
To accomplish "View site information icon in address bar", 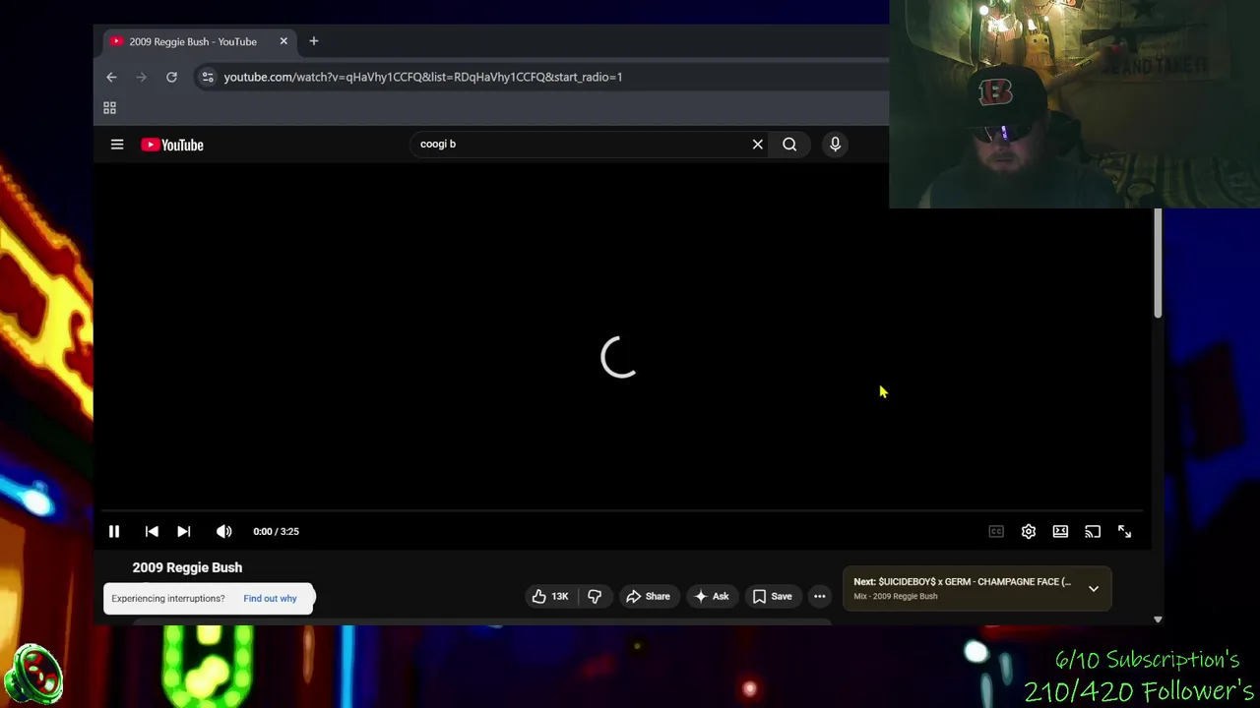I will tap(208, 77).
